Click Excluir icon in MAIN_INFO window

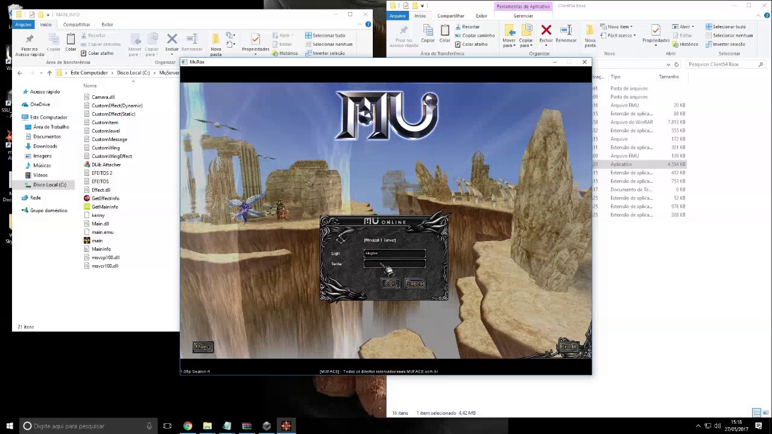[172, 42]
